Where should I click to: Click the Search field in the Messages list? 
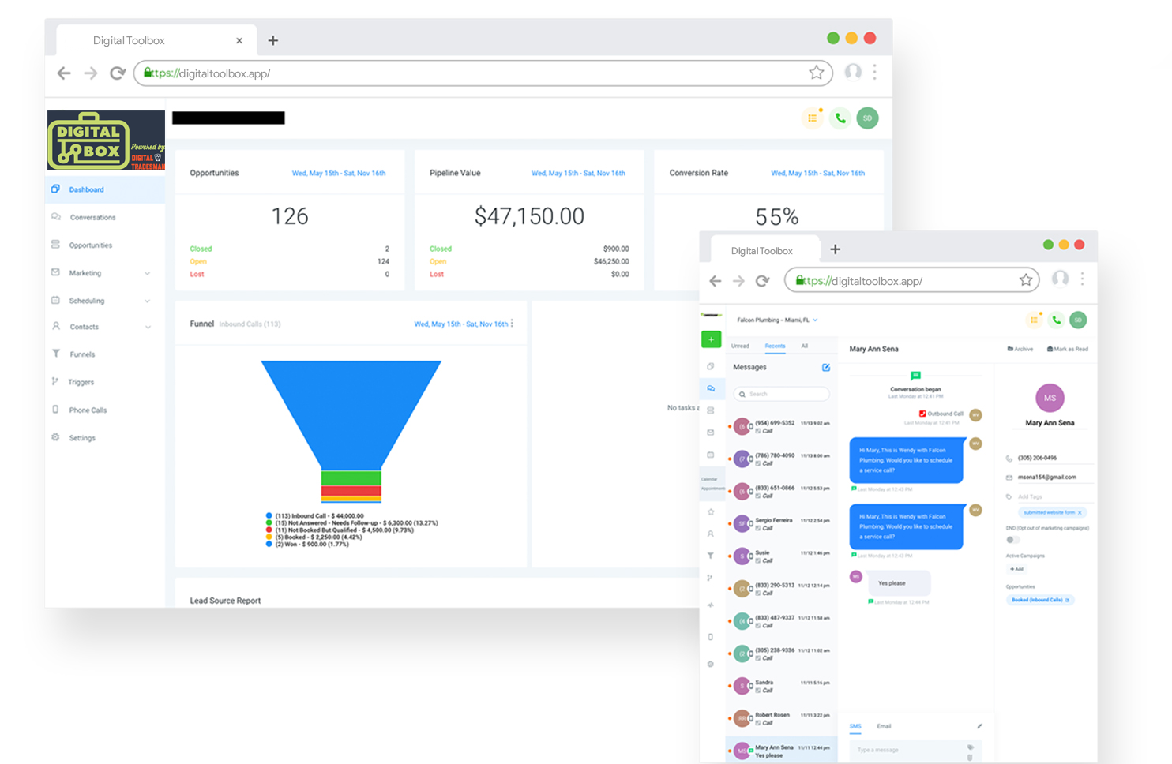[782, 394]
